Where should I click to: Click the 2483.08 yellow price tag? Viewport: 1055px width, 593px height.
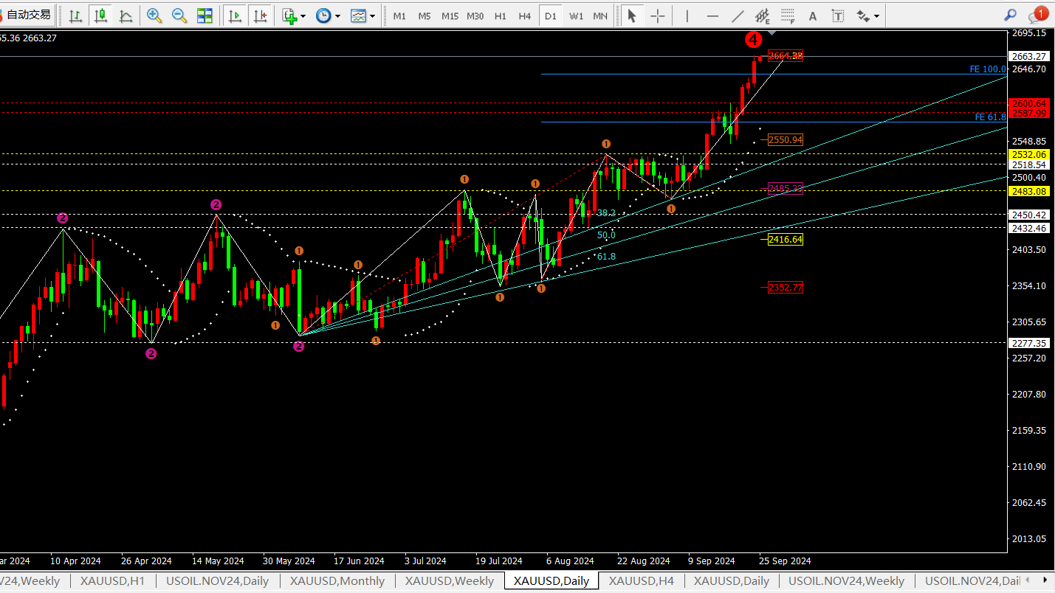click(x=1029, y=191)
